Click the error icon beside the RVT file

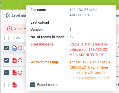20,48
